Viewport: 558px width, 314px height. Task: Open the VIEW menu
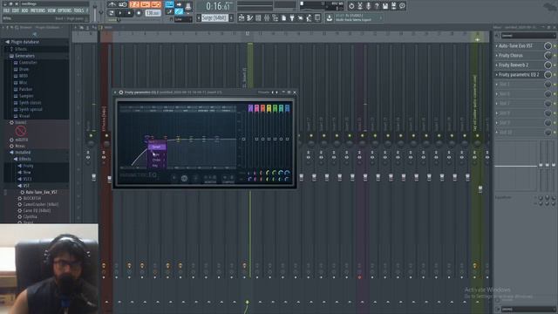coord(51,10)
